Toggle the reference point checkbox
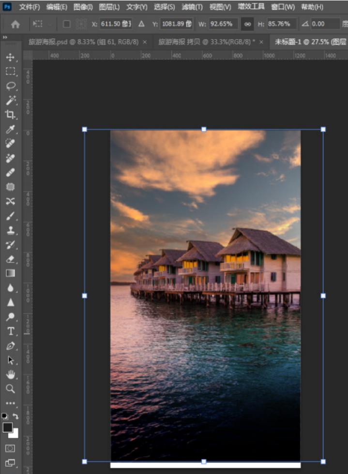The width and height of the screenshot is (348, 474). click(x=67, y=24)
